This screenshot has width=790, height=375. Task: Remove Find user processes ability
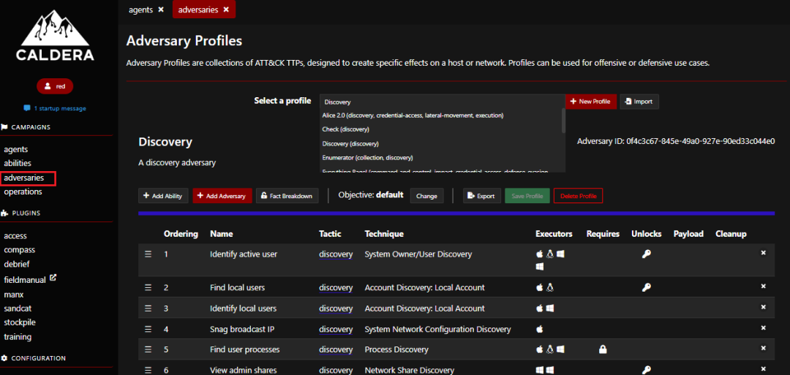pos(763,348)
